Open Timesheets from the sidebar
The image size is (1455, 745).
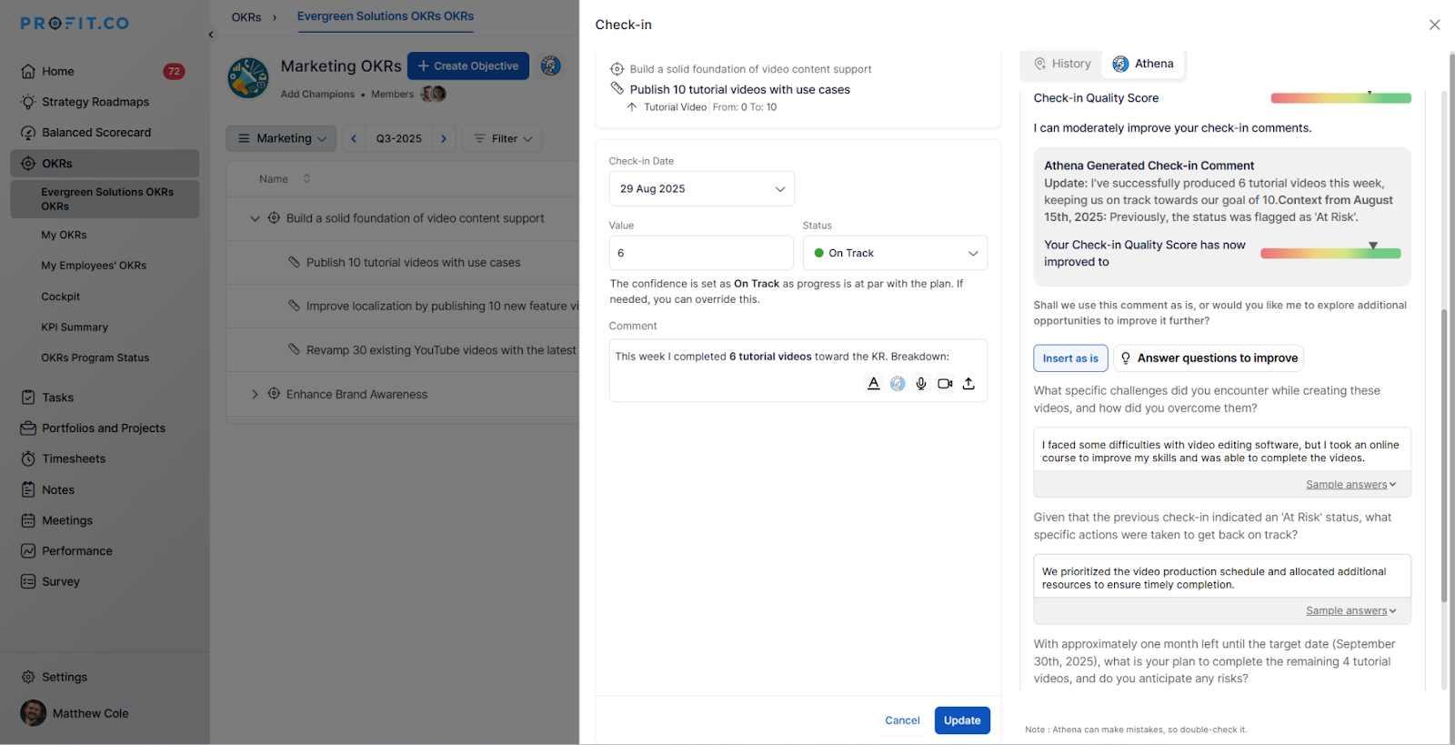[74, 458]
